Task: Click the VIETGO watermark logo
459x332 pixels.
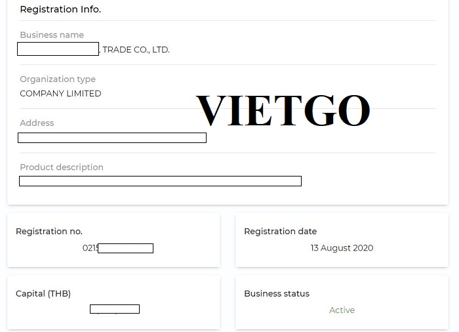Action: click(x=283, y=110)
